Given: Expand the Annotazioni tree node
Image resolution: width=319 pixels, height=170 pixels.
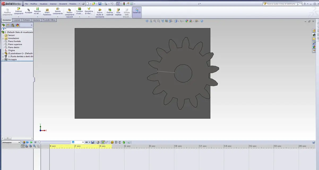Looking at the screenshot, I should tap(3, 38).
